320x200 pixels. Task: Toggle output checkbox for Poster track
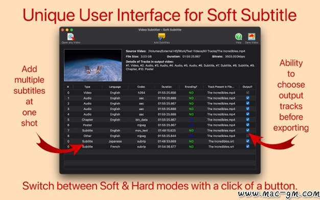(x=247, y=125)
